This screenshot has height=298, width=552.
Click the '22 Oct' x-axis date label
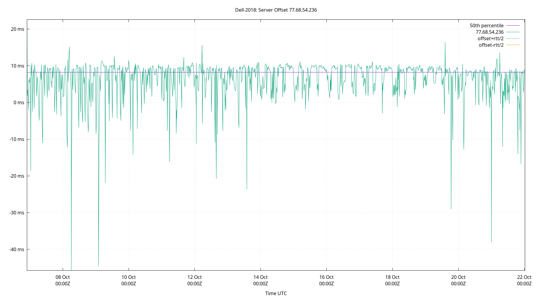click(x=524, y=277)
